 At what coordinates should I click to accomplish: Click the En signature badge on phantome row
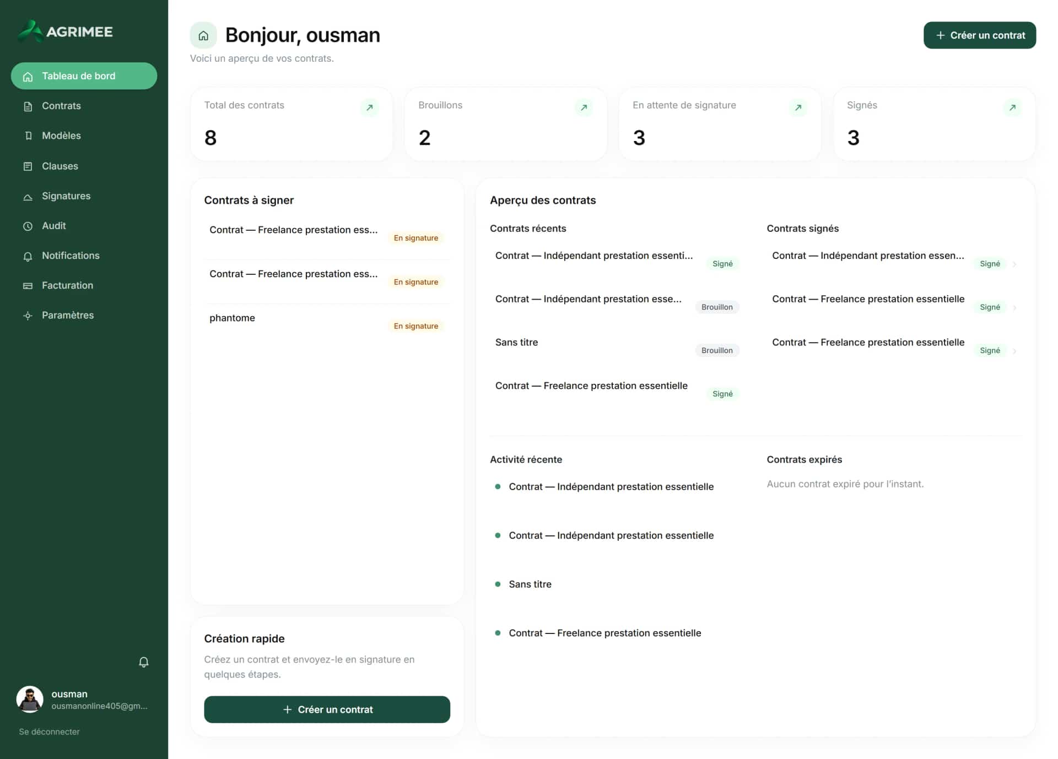pyautogui.click(x=416, y=326)
